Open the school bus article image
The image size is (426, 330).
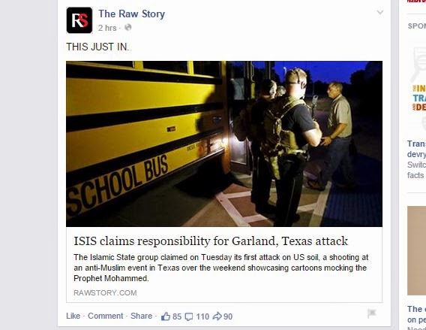(x=224, y=144)
